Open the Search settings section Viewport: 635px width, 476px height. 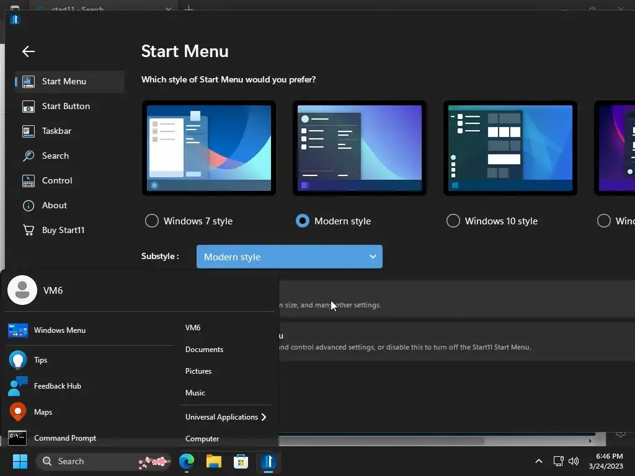click(69, 156)
